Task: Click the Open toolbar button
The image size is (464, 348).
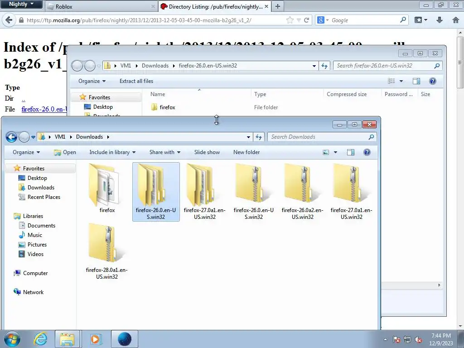Action: (x=65, y=152)
